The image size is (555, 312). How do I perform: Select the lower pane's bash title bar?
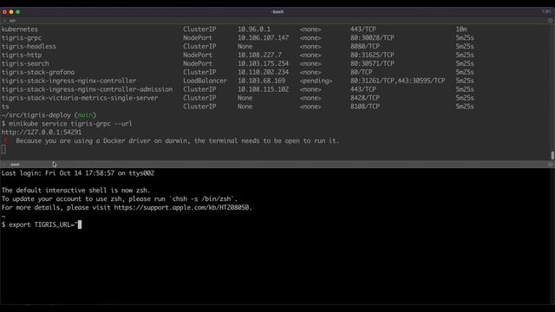click(277, 165)
